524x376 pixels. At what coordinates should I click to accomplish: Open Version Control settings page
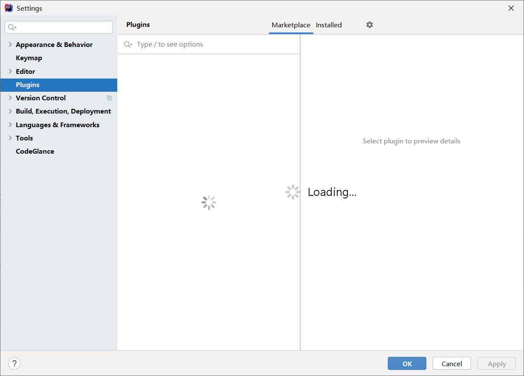[x=41, y=98]
